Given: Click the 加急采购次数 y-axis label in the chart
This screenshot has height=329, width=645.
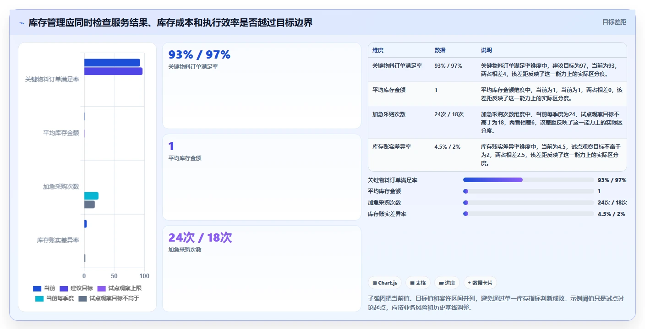Looking at the screenshot, I should (61, 187).
